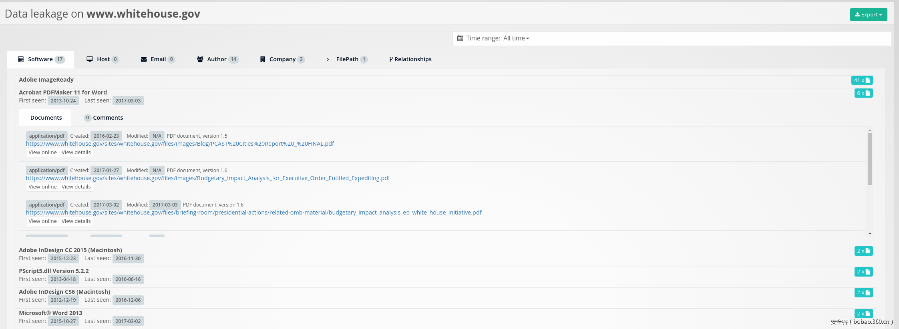Expand the Adobe ImageReady software row
The height and width of the screenshot is (329, 899).
click(46, 80)
